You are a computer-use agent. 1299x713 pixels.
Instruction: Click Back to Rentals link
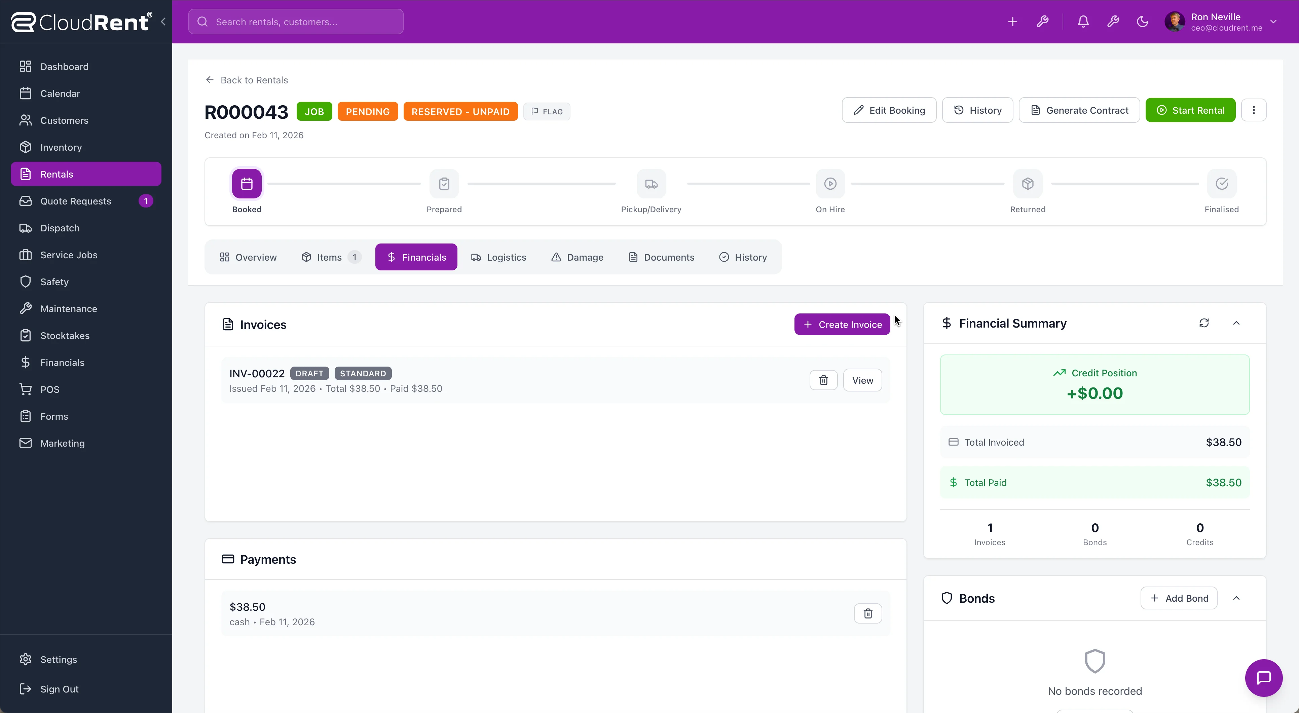pos(247,80)
